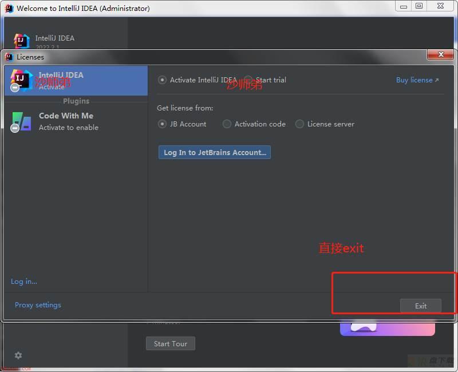Click 'Activate to enable' text under Code With Me
Viewport: 458px width, 372px height.
pyautogui.click(x=69, y=128)
